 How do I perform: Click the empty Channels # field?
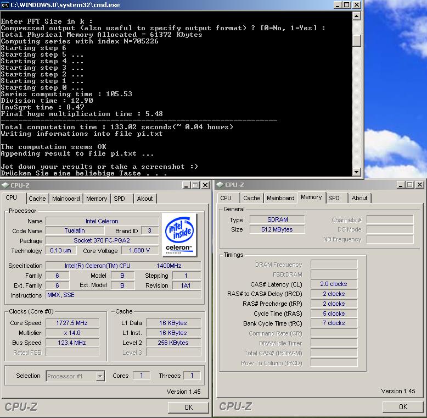point(390,219)
